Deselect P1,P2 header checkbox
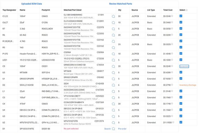 coord(181,53)
